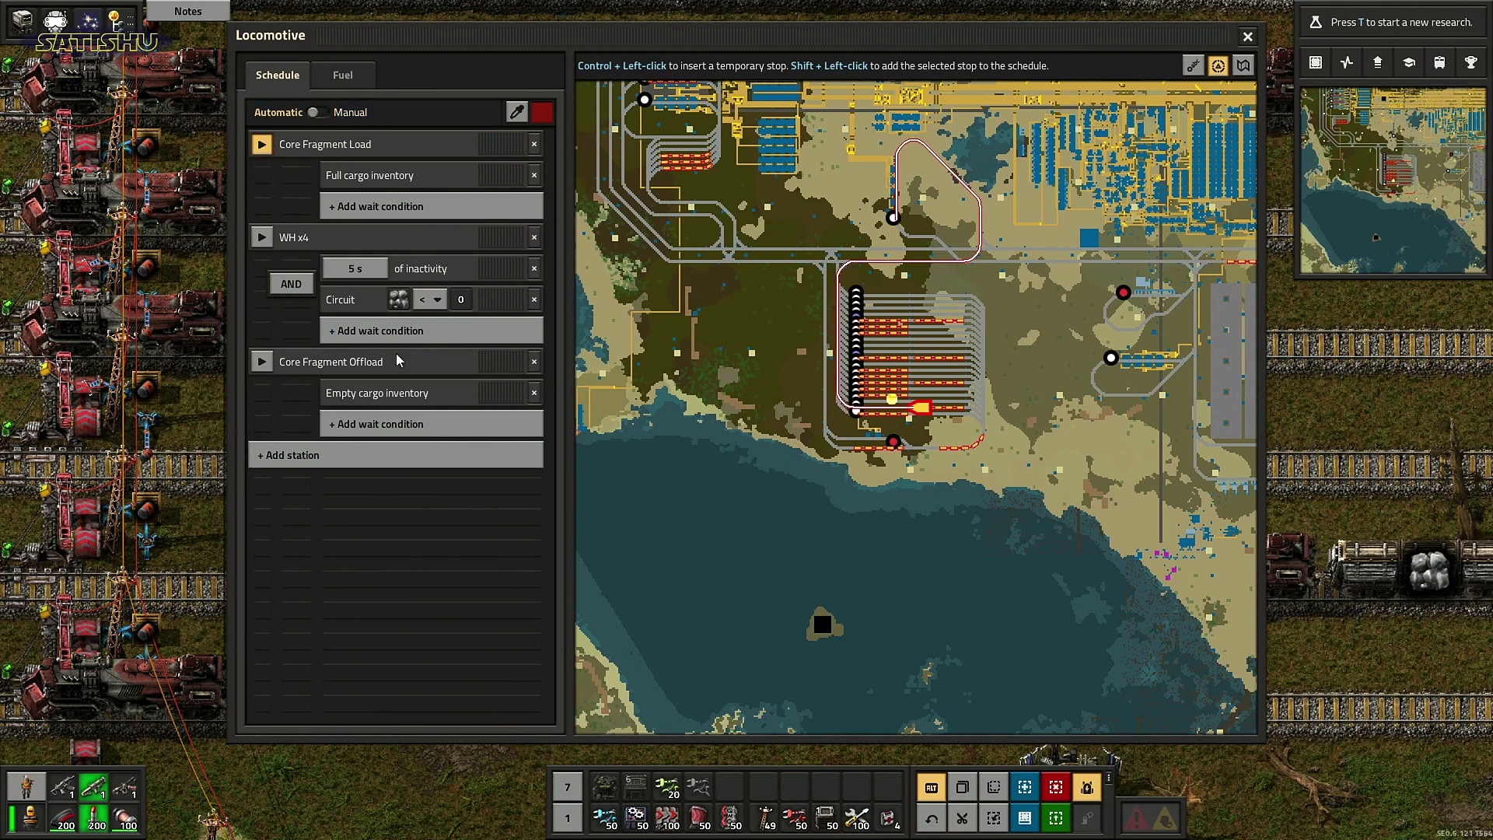Switch to the Schedule tab
The width and height of the screenshot is (1493, 840).
pos(277,75)
